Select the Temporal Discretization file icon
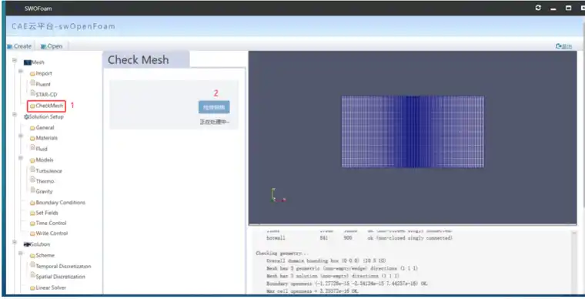 pyautogui.click(x=33, y=264)
